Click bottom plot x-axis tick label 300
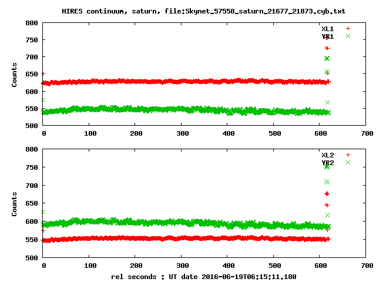This screenshot has width=376, height=282. tap(183, 266)
